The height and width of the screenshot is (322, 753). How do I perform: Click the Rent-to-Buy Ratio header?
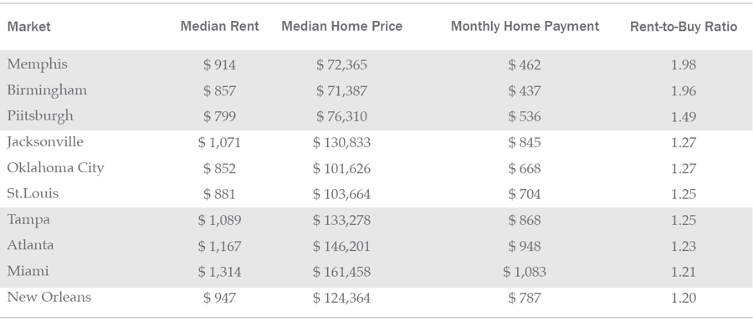point(684,27)
